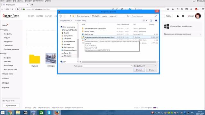Click the Открыть button
205x115 pixels.
click(x=139, y=70)
